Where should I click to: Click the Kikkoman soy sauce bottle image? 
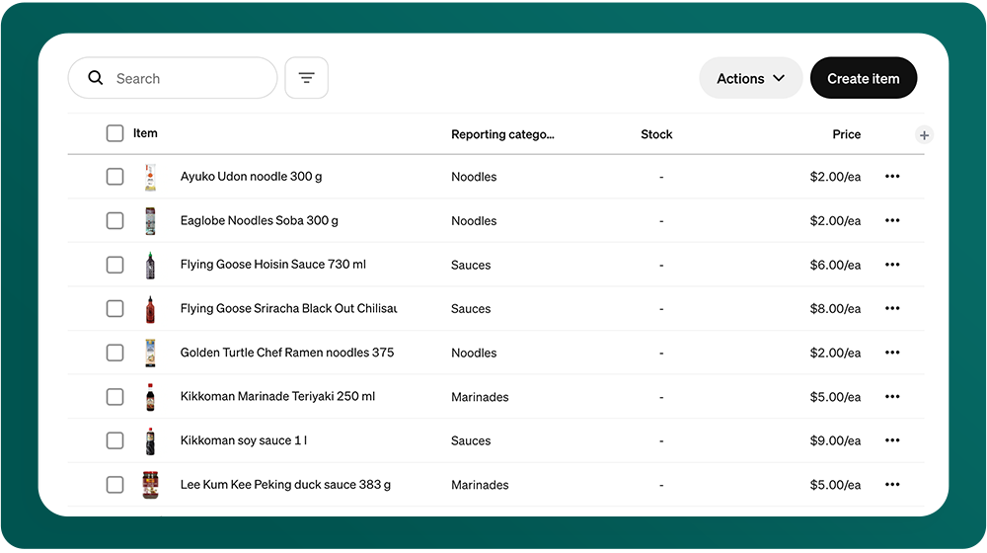click(150, 440)
